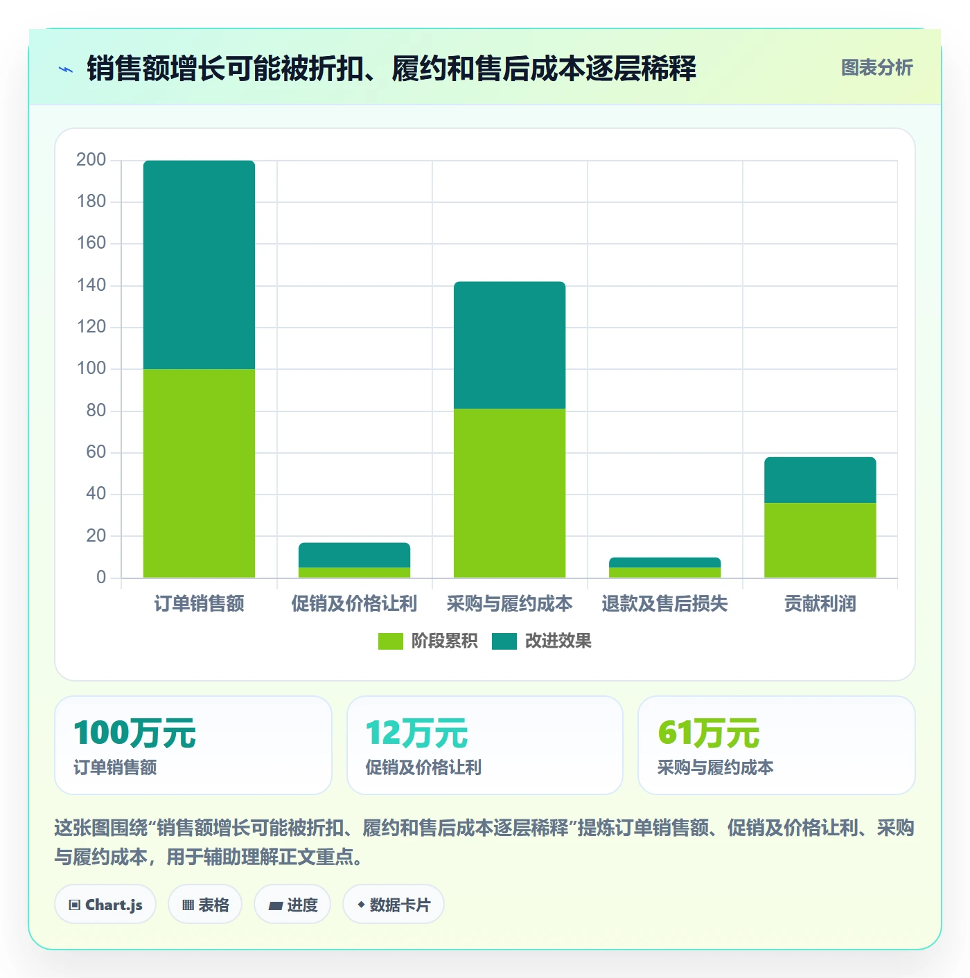
Task: Click the 贡献利润 x-axis label
Action: point(820,604)
